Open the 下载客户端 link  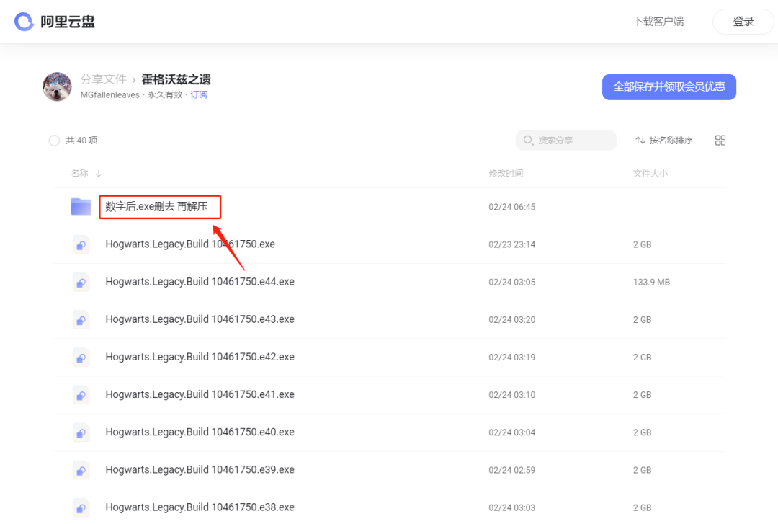(658, 22)
